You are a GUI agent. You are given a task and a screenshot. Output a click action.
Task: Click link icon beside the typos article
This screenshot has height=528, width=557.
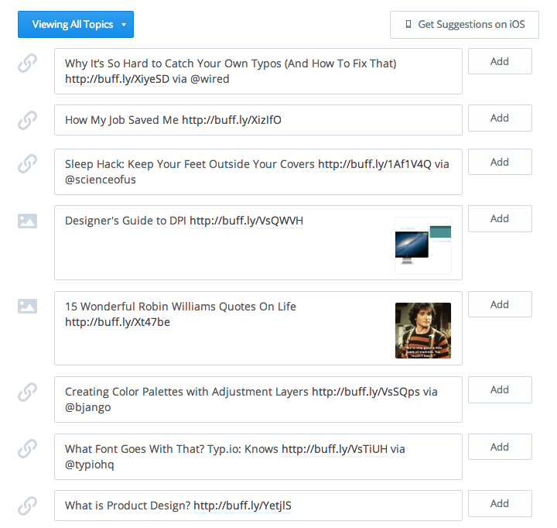click(27, 64)
